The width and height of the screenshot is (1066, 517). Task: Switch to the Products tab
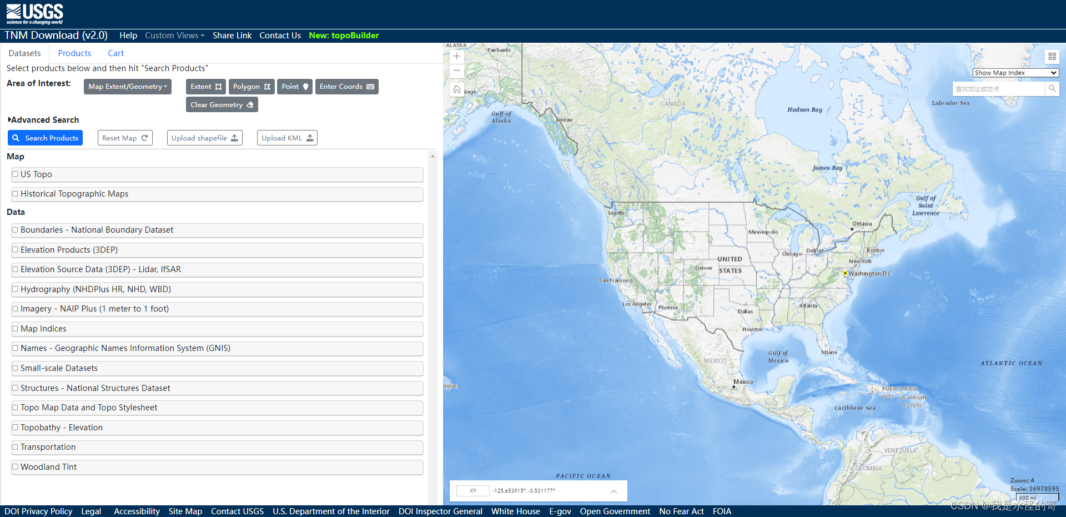[74, 53]
